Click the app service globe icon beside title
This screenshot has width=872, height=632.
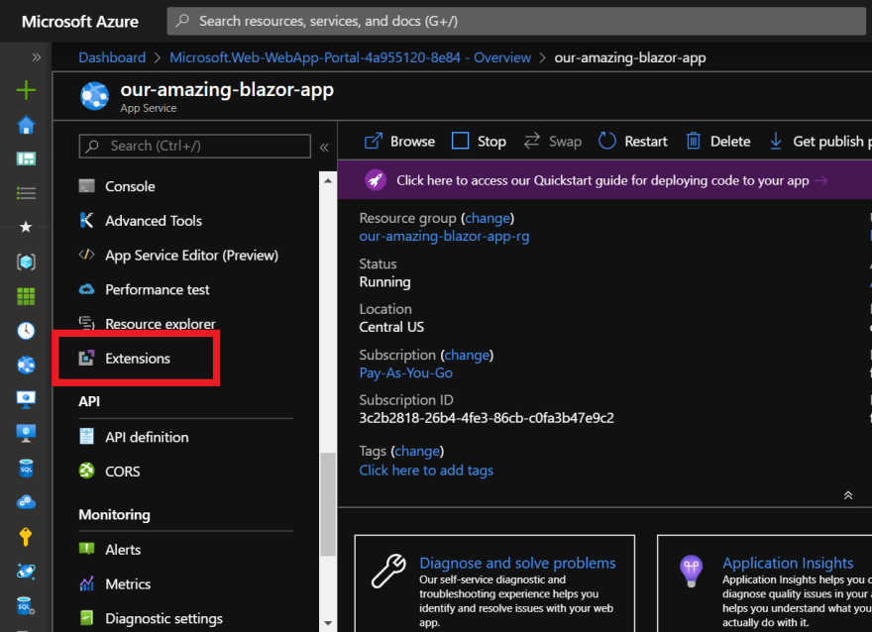pos(94,96)
